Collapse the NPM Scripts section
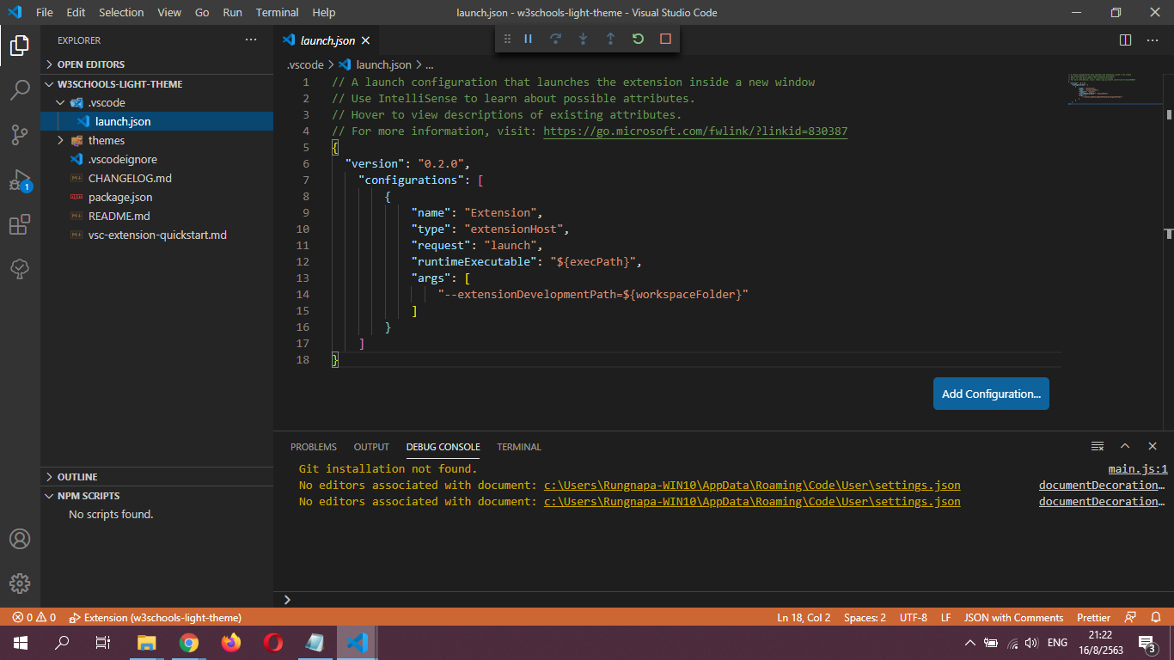The image size is (1174, 660). [x=156, y=496]
